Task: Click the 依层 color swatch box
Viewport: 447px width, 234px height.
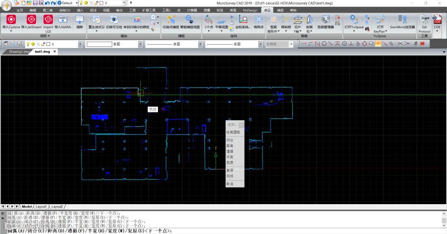Action: pos(99,44)
